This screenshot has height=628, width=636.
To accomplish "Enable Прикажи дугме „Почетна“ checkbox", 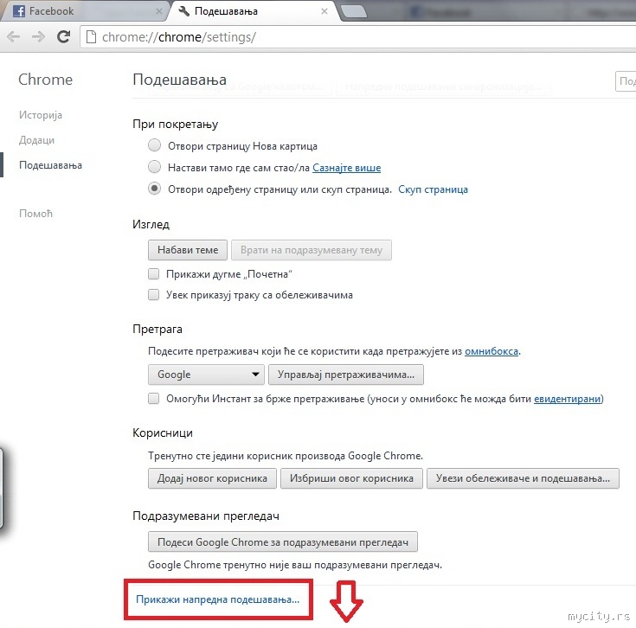I will point(154,274).
